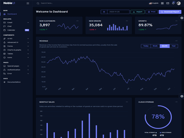
Task: Click the calendar icon beside the date field
Action: 104,12
